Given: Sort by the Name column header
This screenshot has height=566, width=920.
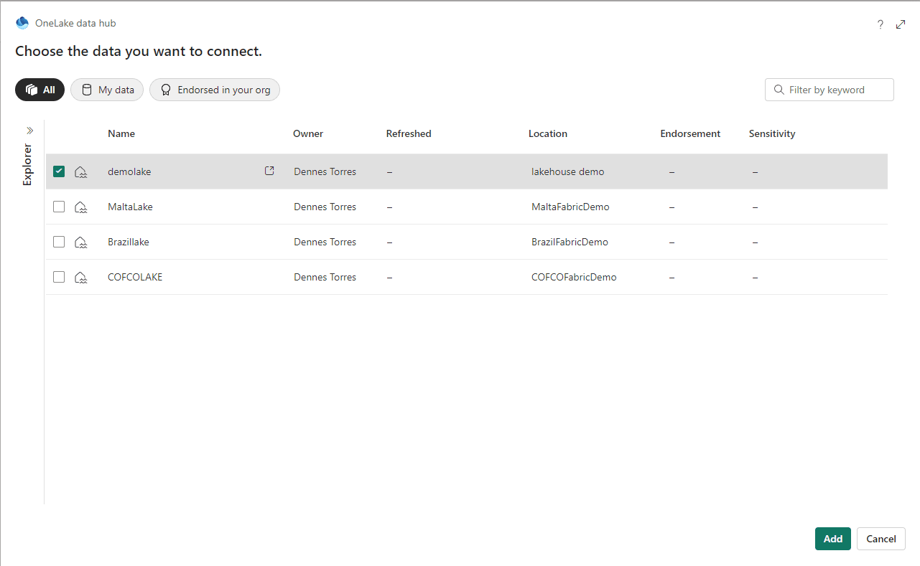Looking at the screenshot, I should tap(121, 133).
